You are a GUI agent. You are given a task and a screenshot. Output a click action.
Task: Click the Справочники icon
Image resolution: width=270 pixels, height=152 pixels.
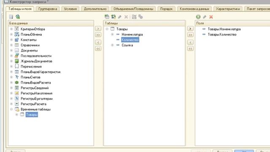pyautogui.click(x=17, y=45)
